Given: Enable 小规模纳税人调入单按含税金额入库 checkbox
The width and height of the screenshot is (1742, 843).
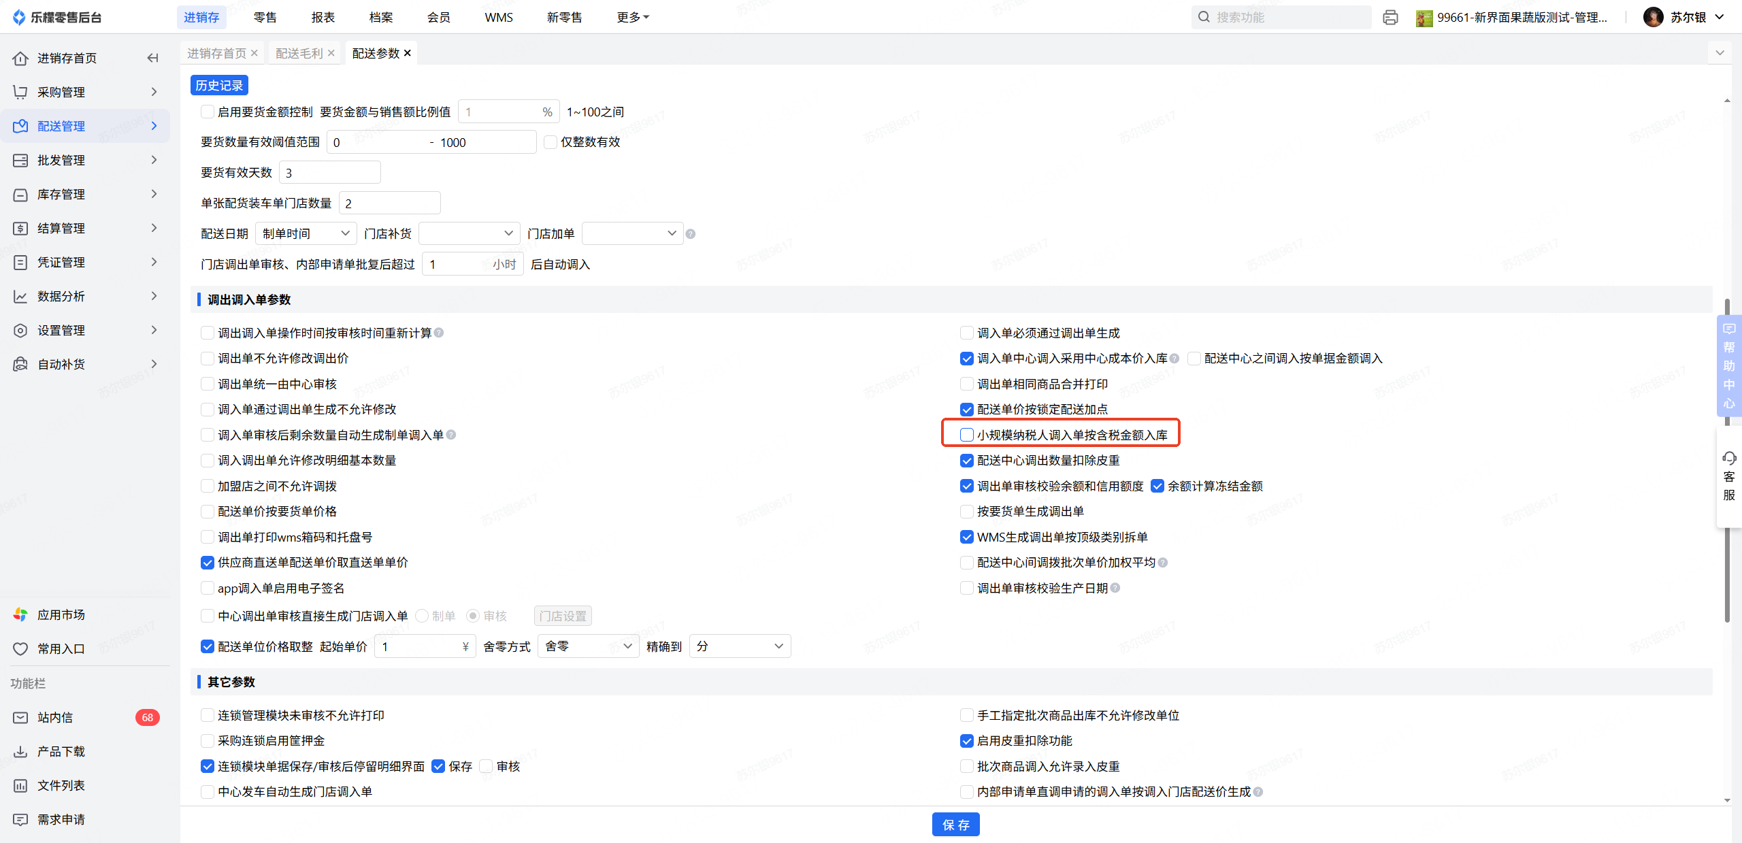Looking at the screenshot, I should click(966, 435).
